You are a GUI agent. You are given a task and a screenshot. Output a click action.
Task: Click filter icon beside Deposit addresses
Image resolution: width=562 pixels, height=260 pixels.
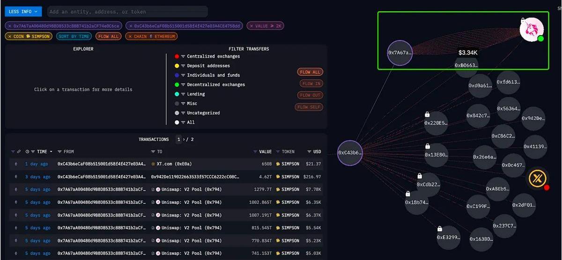[x=183, y=66]
